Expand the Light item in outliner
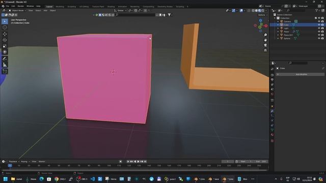The width and height of the screenshot is (326, 183). click(278, 28)
